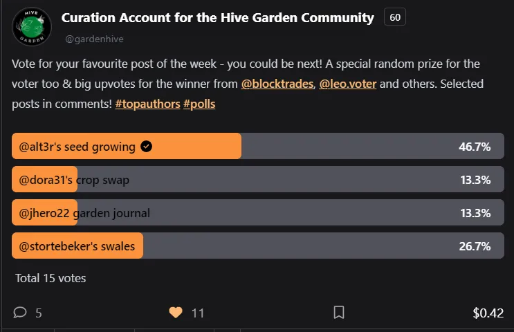
Task: Open the #topauthors hashtag
Action: [147, 104]
